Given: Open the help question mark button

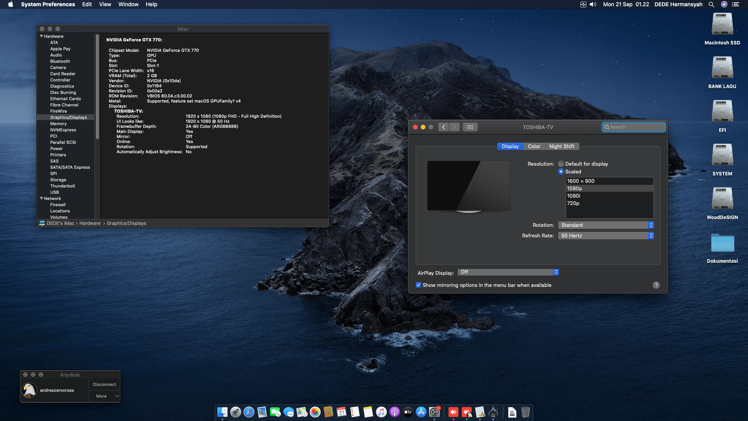Looking at the screenshot, I should 656,285.
